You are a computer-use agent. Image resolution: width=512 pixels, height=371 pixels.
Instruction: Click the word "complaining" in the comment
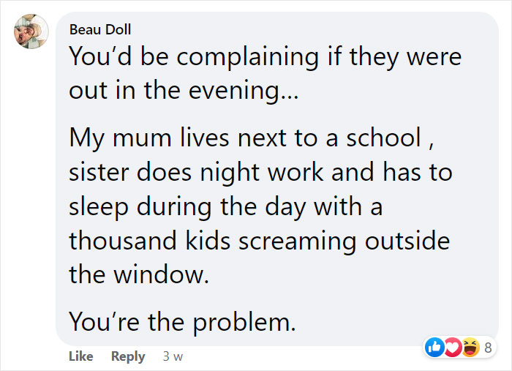pos(206,57)
